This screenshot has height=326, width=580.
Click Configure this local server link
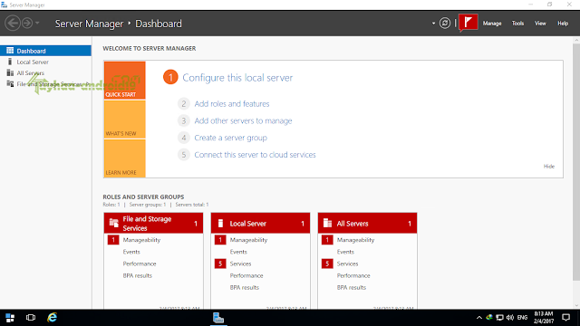(x=237, y=78)
